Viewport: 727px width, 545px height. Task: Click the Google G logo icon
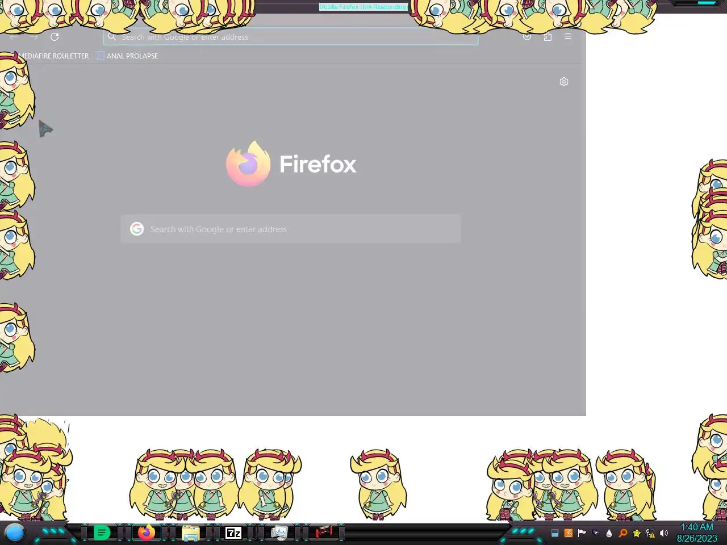click(x=137, y=229)
